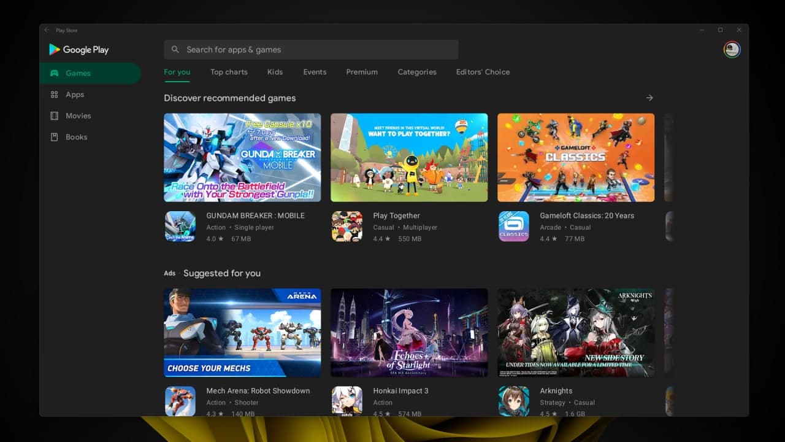Switch to the Movies section
The image size is (785, 442).
[78, 115]
